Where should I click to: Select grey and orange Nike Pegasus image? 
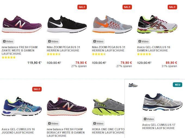click(112, 24)
